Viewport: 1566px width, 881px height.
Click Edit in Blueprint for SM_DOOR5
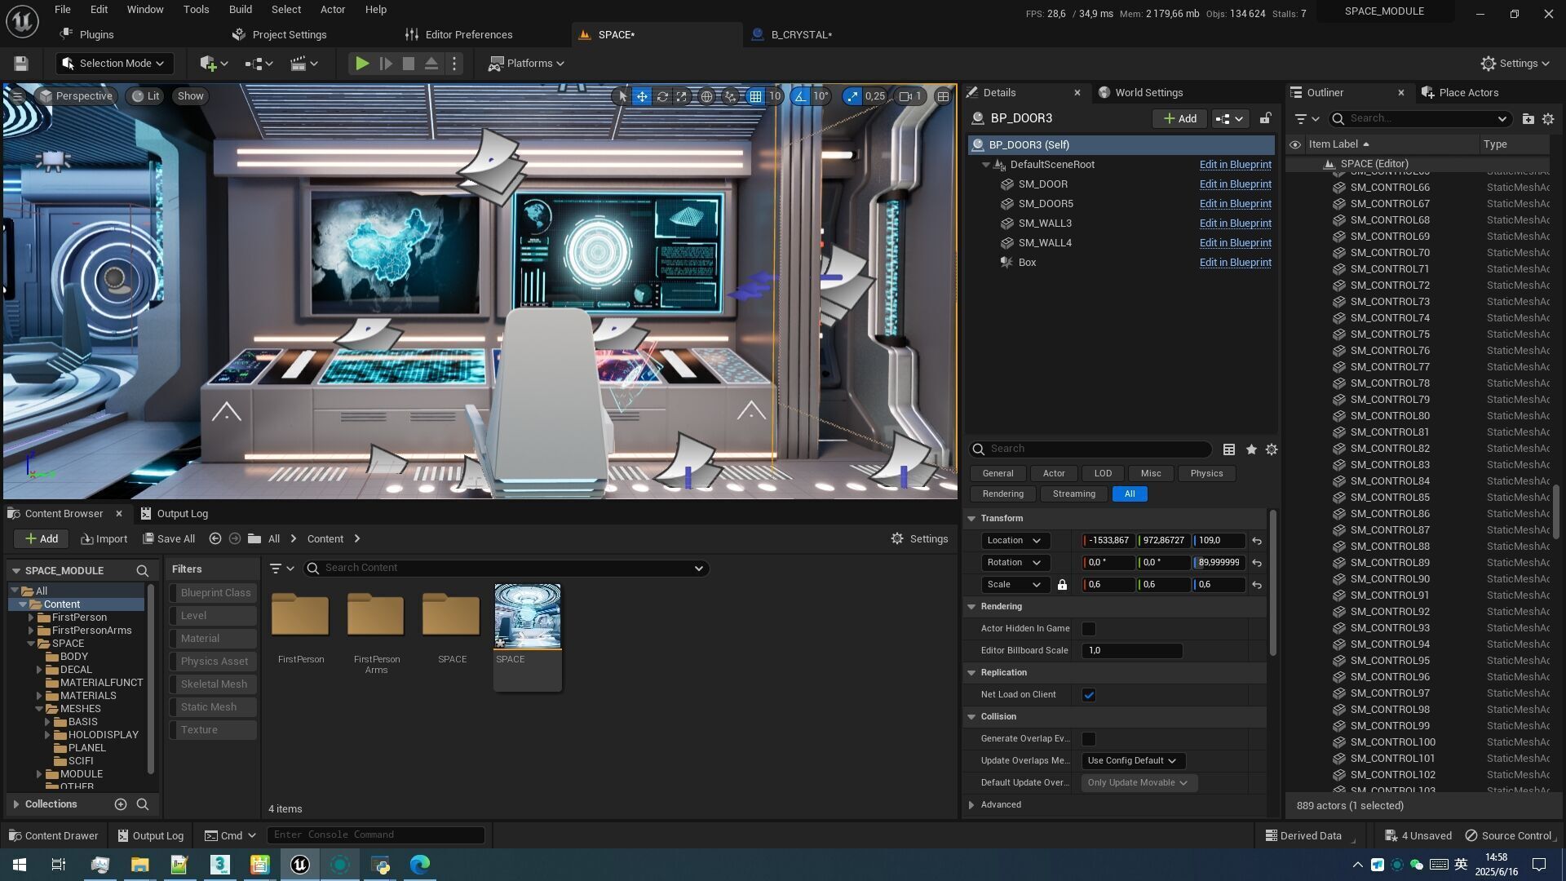[x=1235, y=204]
